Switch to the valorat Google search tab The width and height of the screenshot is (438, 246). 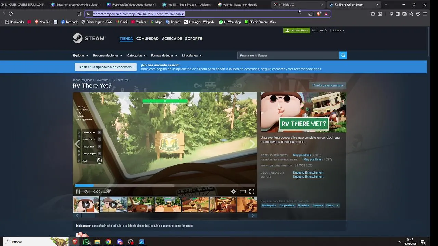click(243, 5)
